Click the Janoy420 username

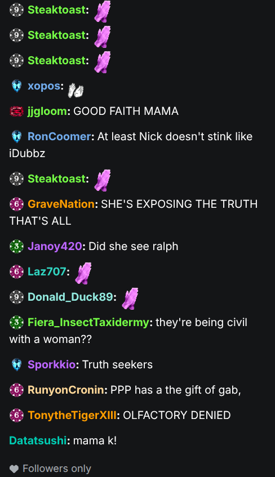pos(55,247)
